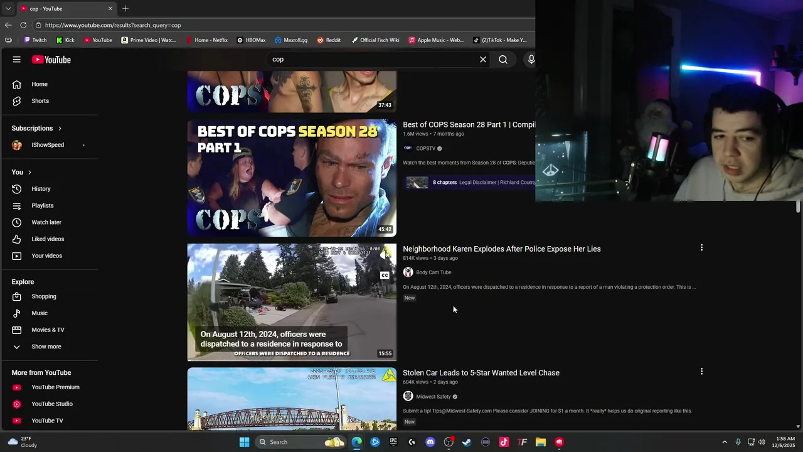Open Home - Netflix bookmark
This screenshot has height=452, width=803.
[x=207, y=40]
